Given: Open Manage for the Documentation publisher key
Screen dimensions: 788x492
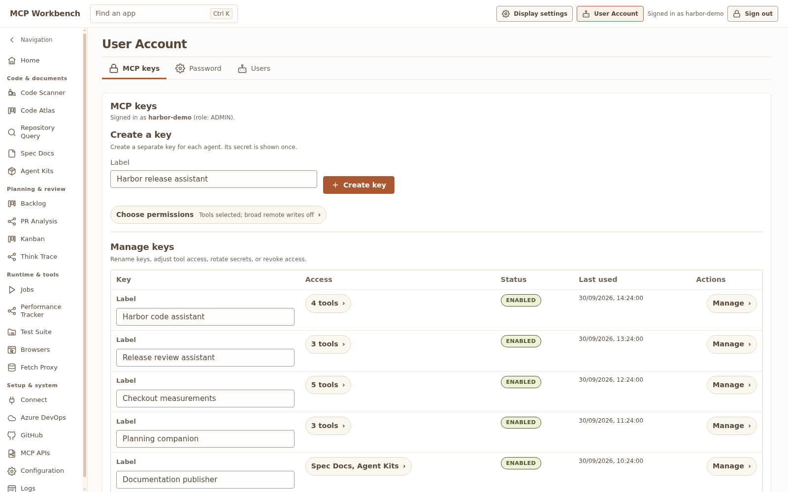Looking at the screenshot, I should click(731, 466).
